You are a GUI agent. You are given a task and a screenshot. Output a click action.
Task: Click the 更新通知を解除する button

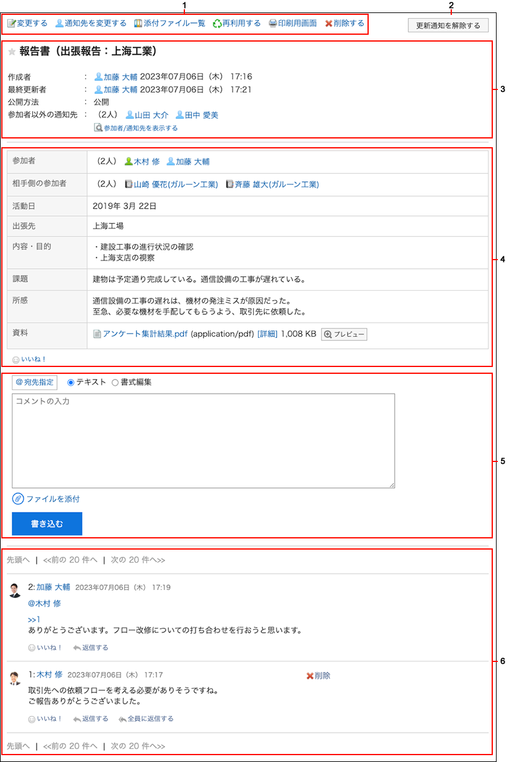448,25
